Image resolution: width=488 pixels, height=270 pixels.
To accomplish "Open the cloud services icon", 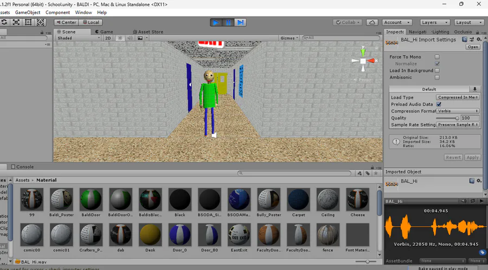I will [372, 22].
